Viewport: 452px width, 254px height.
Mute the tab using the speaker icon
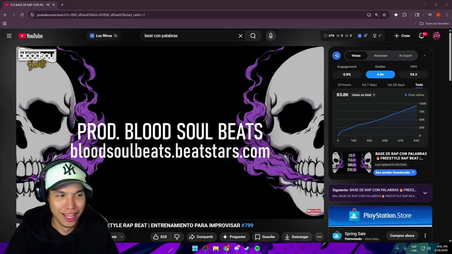tap(48, 5)
